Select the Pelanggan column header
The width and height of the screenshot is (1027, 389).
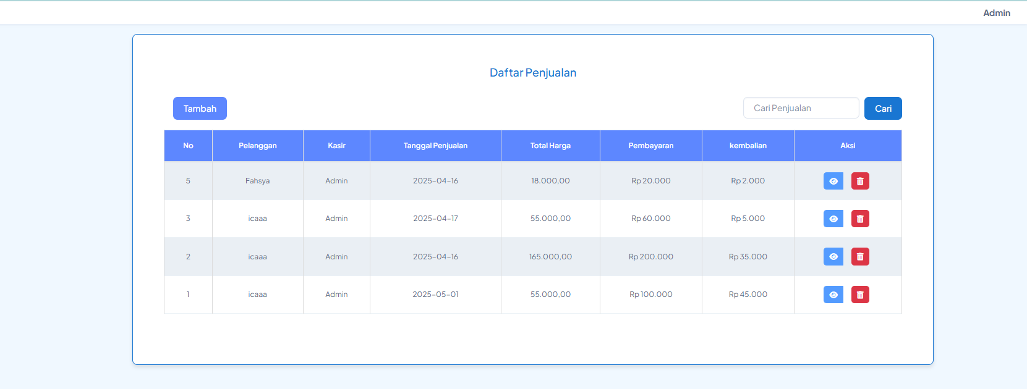[x=257, y=146]
